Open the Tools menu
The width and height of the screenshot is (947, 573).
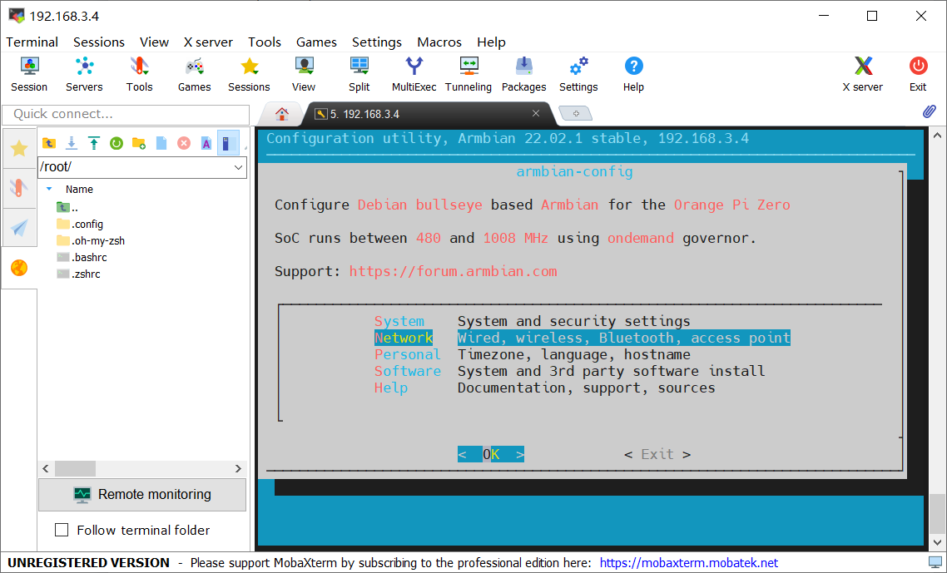coord(265,42)
